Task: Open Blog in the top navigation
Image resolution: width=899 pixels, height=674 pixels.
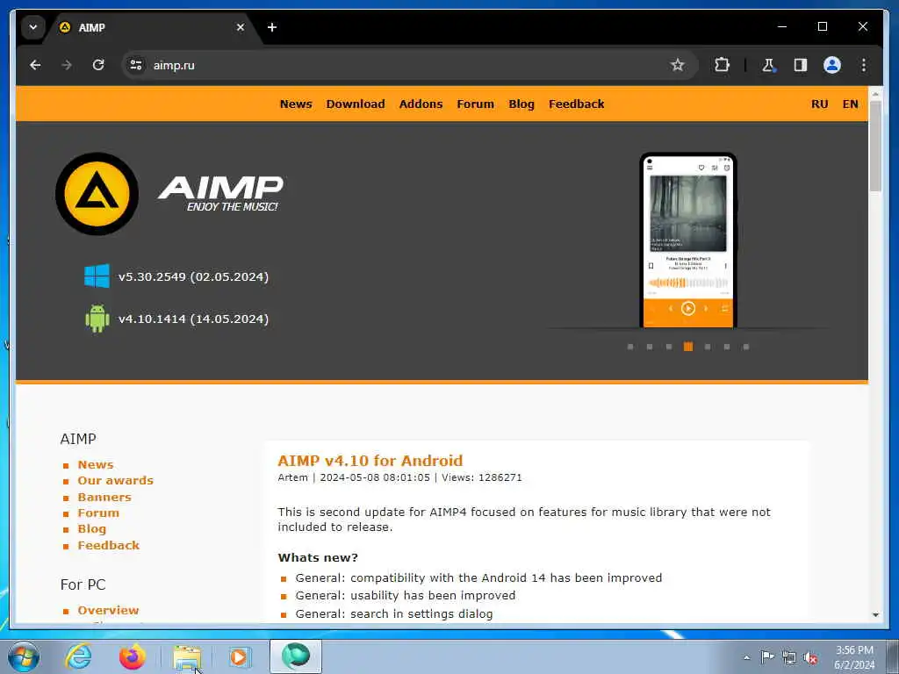Action: [x=521, y=104]
